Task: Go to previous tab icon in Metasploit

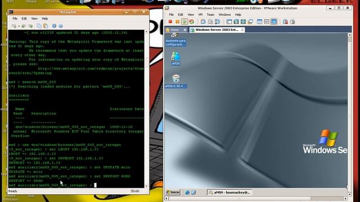Action: click(24, 26)
